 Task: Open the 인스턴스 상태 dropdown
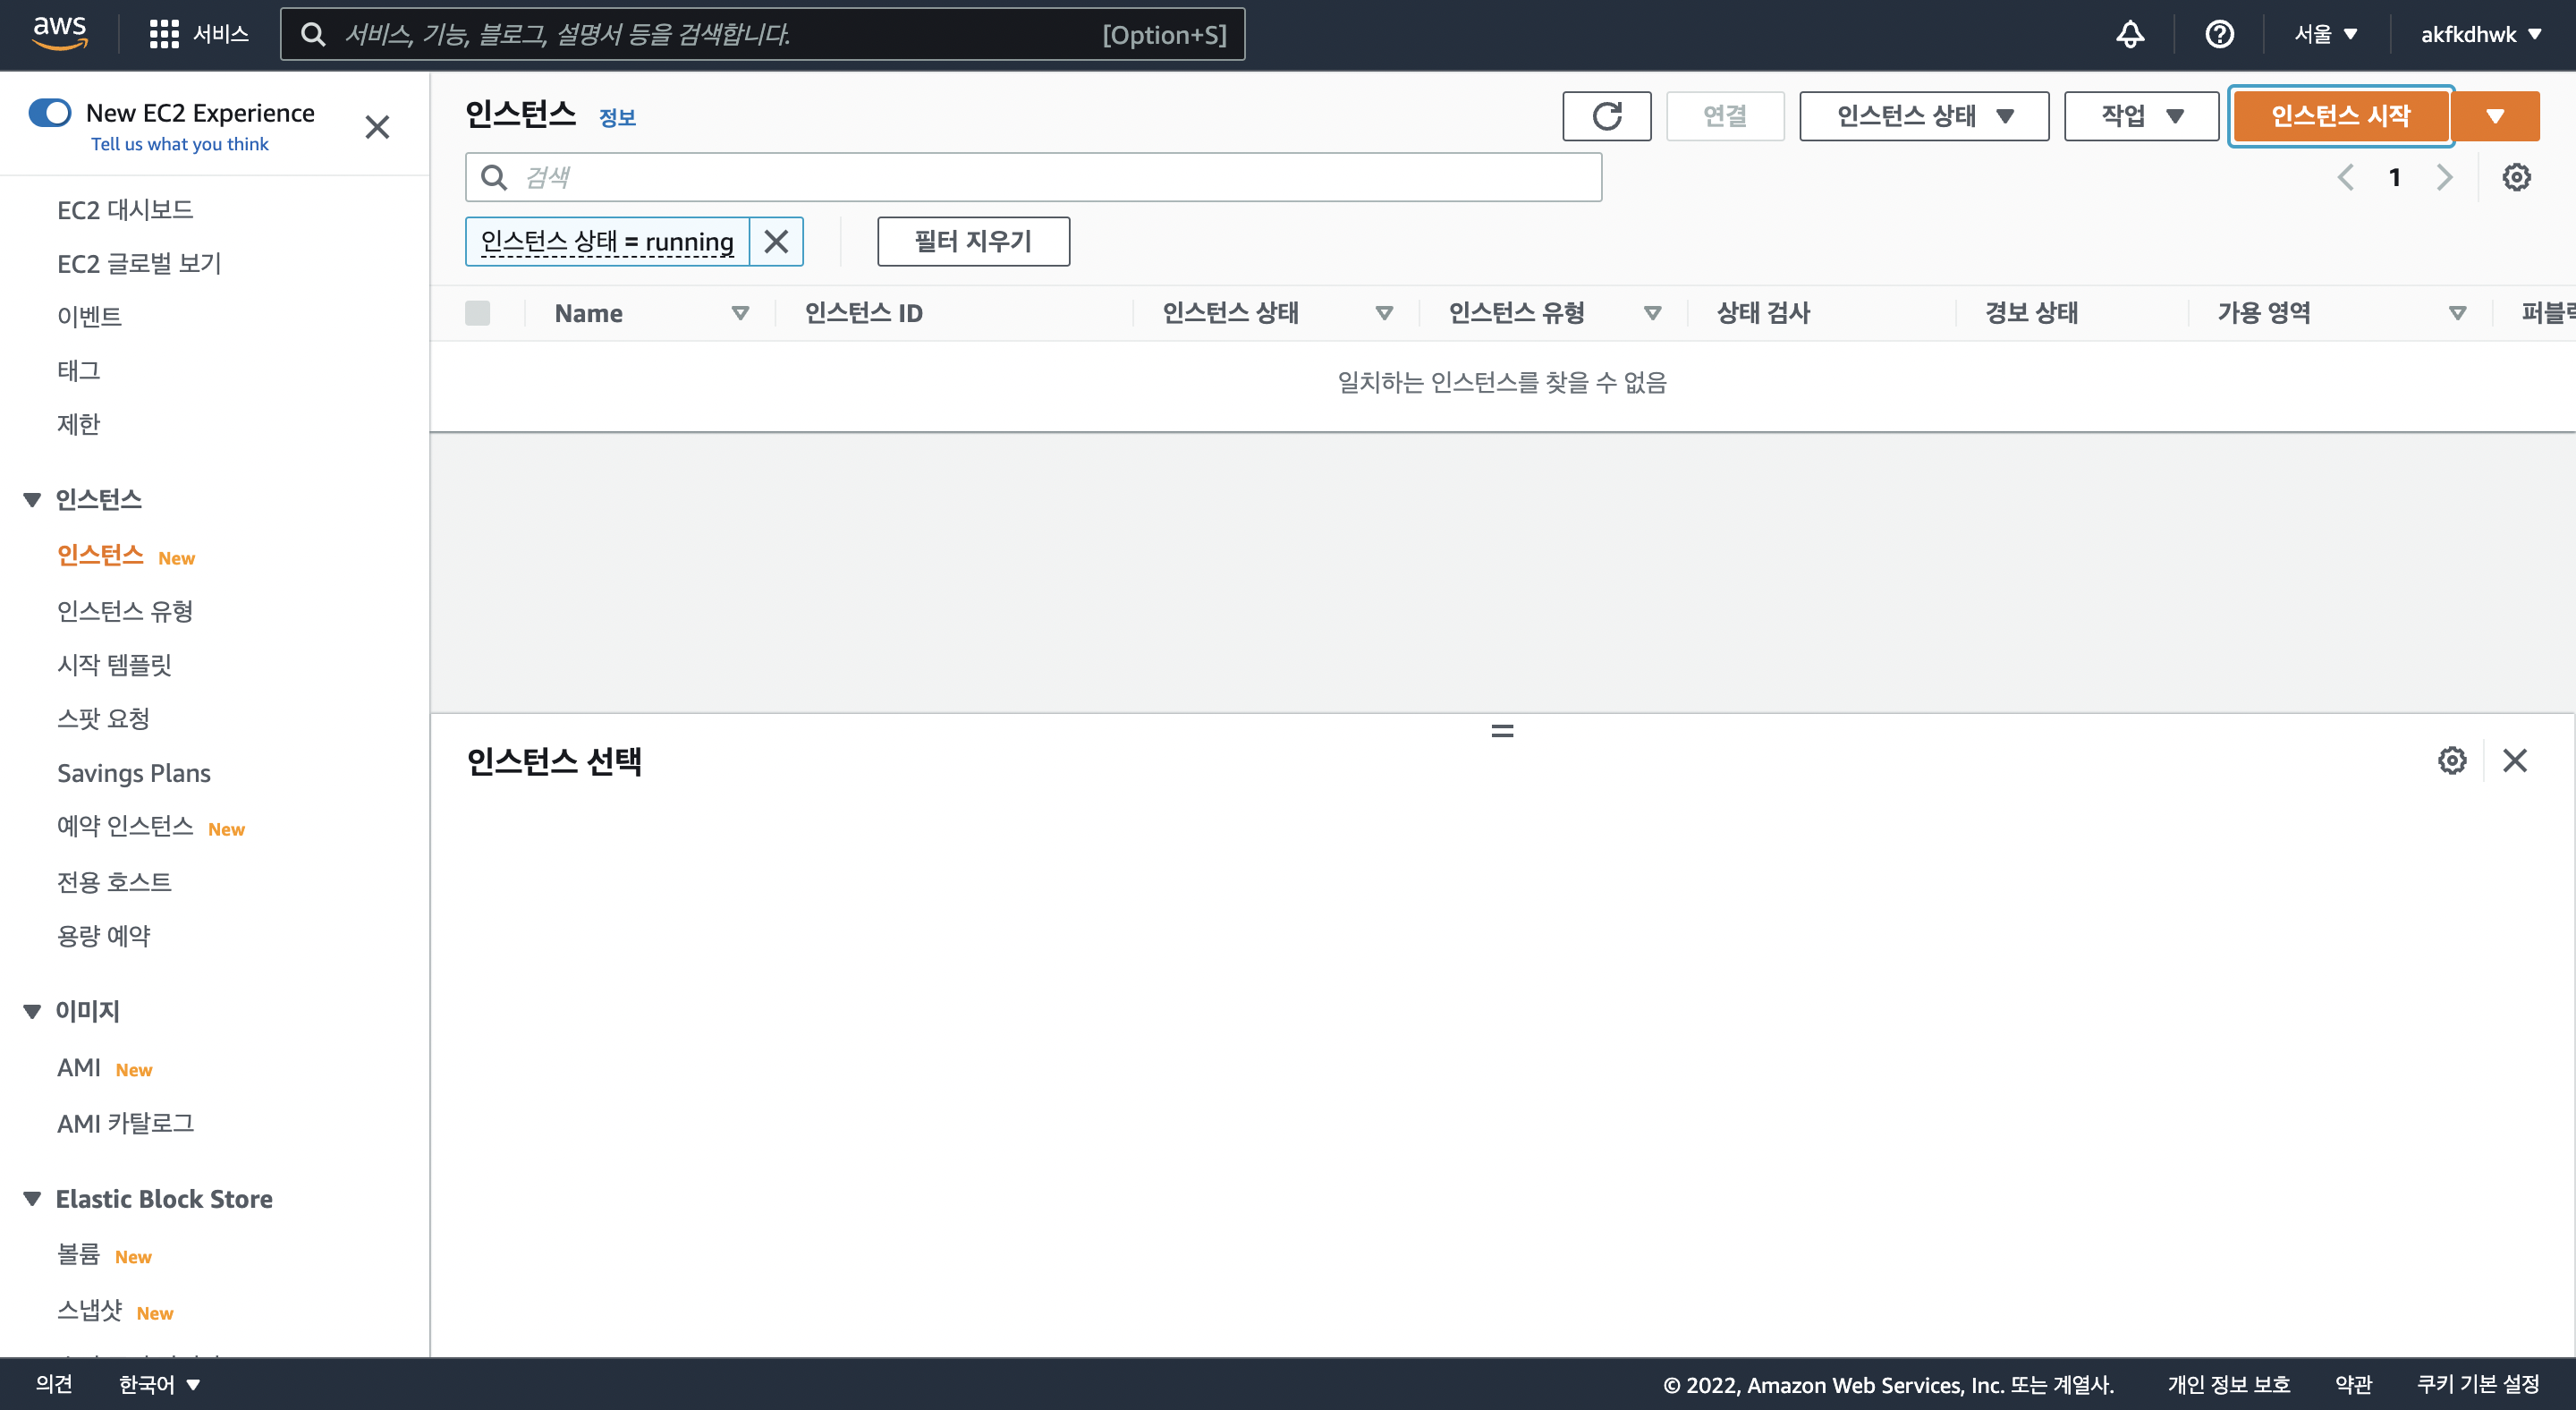click(x=1923, y=116)
